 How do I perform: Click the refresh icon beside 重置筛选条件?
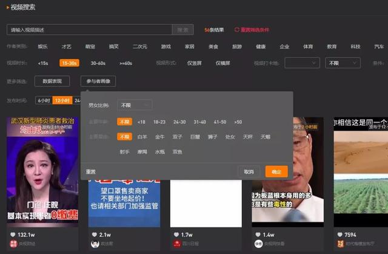coord(237,30)
